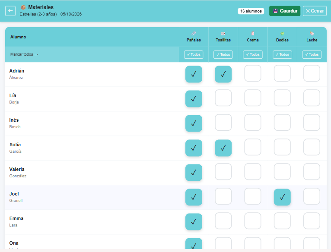Mark all students for Leche
This screenshot has height=252, width=331.
pos(312,54)
